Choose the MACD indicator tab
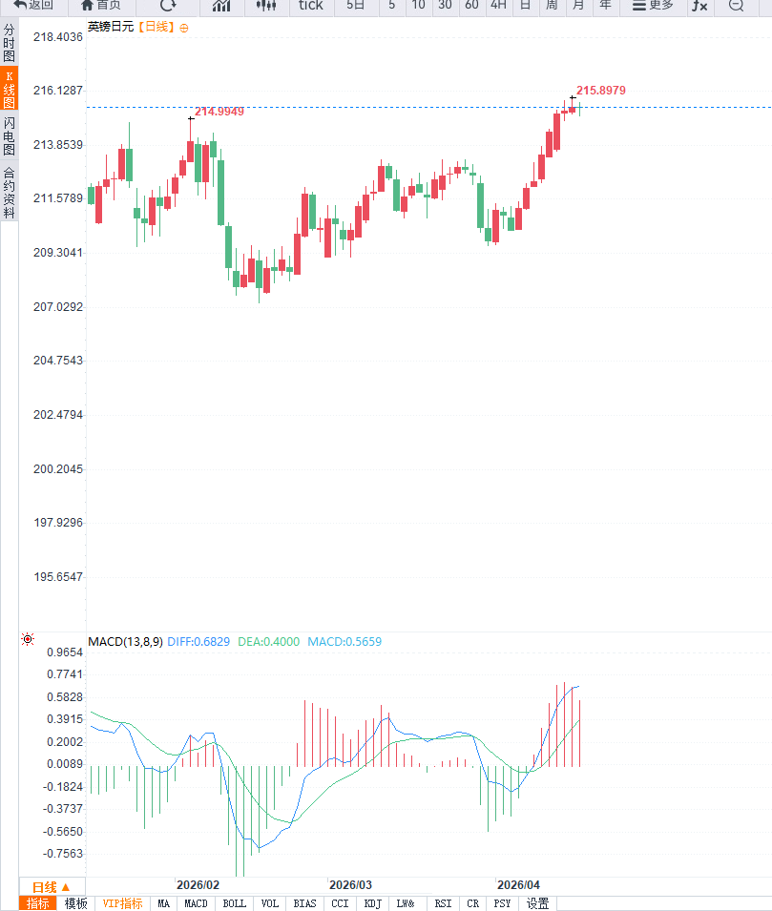This screenshot has height=911, width=772. pos(196,903)
